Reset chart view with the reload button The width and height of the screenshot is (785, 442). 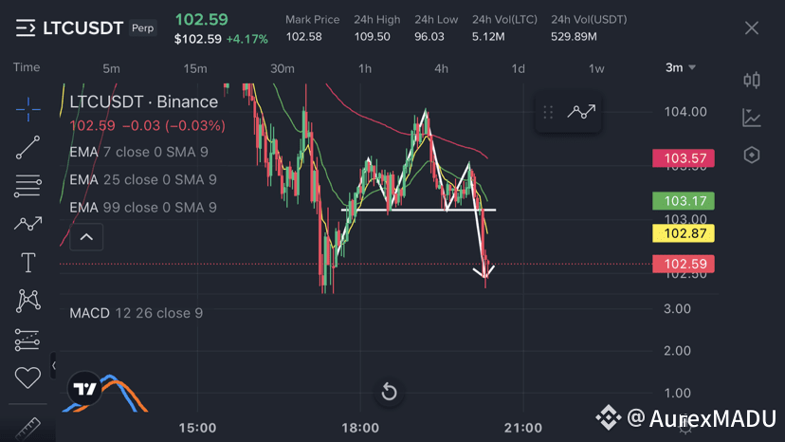coord(389,392)
